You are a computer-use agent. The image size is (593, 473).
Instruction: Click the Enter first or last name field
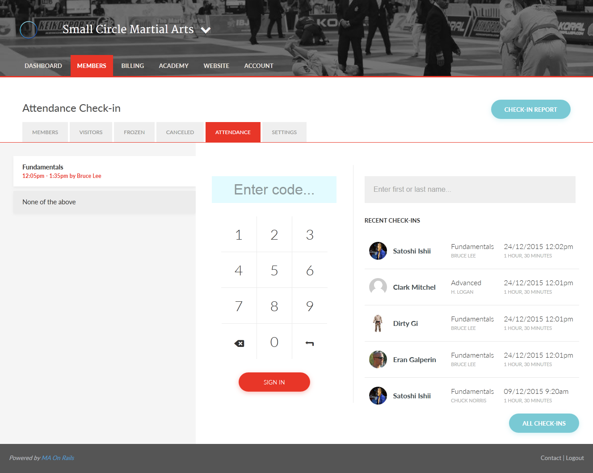[470, 189]
